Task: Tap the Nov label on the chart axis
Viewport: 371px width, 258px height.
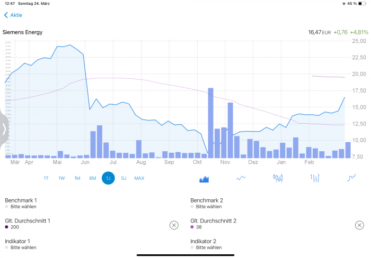Action: (225, 162)
